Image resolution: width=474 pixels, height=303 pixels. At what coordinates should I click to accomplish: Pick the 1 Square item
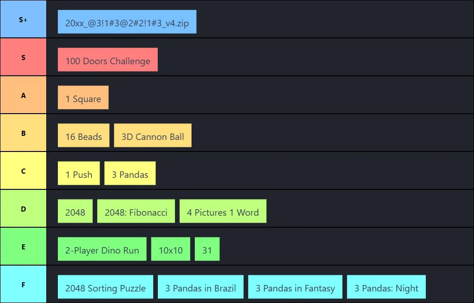(x=83, y=97)
